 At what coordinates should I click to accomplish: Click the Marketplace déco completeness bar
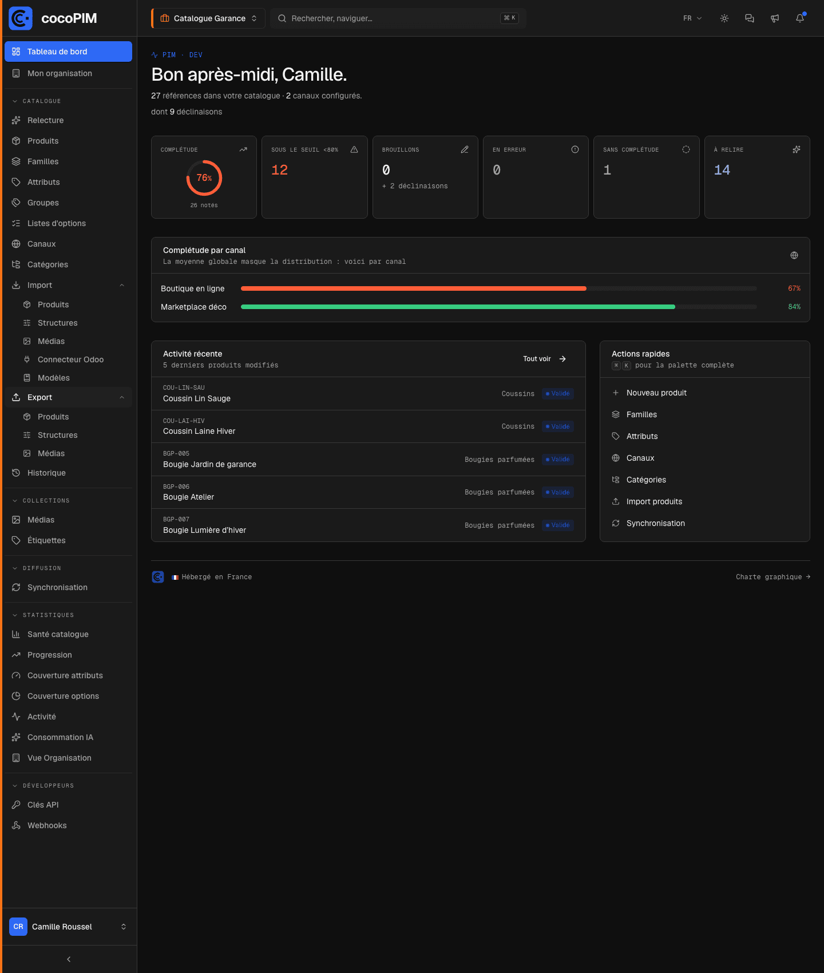[x=499, y=307]
